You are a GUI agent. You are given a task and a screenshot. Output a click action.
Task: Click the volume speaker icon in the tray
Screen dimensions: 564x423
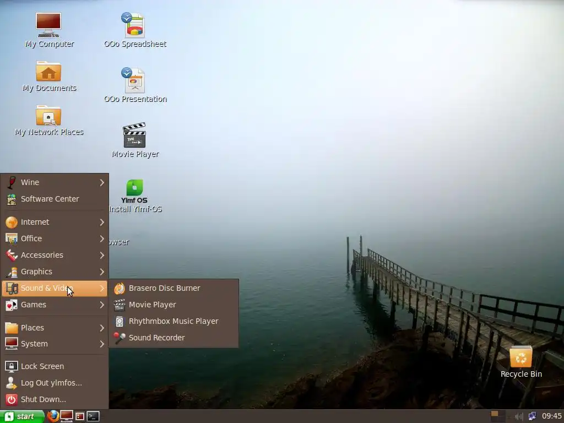pos(519,416)
